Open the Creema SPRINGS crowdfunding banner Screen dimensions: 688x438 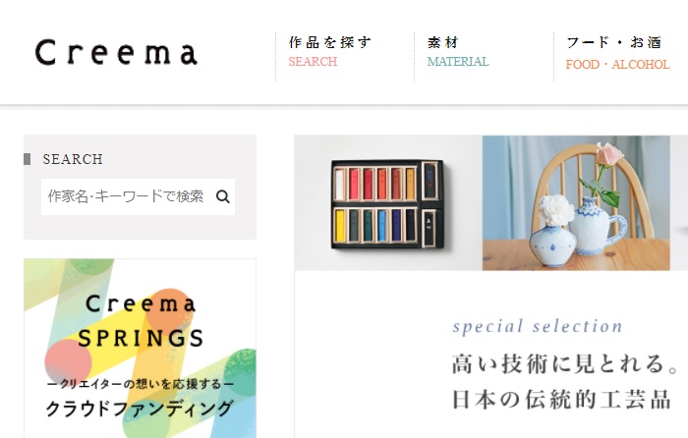(140, 348)
